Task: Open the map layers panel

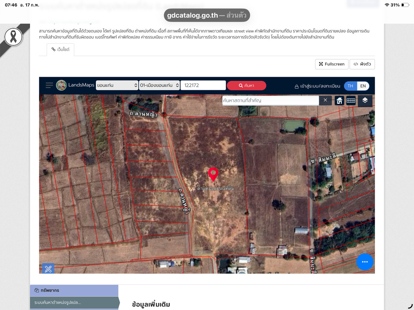Action: [365, 101]
